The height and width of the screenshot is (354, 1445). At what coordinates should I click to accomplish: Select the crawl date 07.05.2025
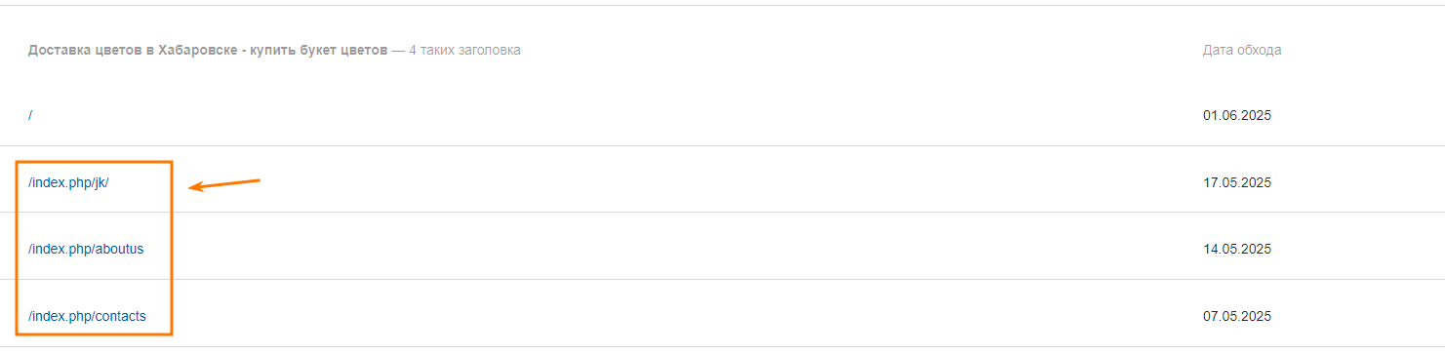(x=1237, y=316)
